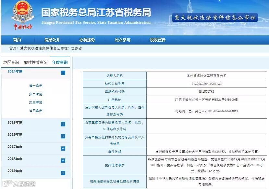Select 第二季度 under 2014年度
The image size is (269, 189).
[x=35, y=94]
